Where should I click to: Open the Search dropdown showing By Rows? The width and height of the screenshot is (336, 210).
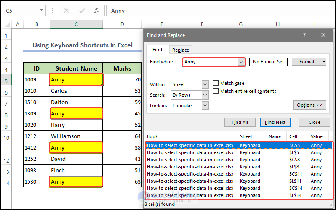205,95
